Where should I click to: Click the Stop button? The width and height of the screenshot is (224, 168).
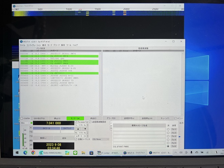tap(57, 118)
